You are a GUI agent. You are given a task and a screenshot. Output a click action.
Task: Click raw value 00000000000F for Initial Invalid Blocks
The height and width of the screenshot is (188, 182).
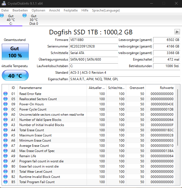pos(162,125)
